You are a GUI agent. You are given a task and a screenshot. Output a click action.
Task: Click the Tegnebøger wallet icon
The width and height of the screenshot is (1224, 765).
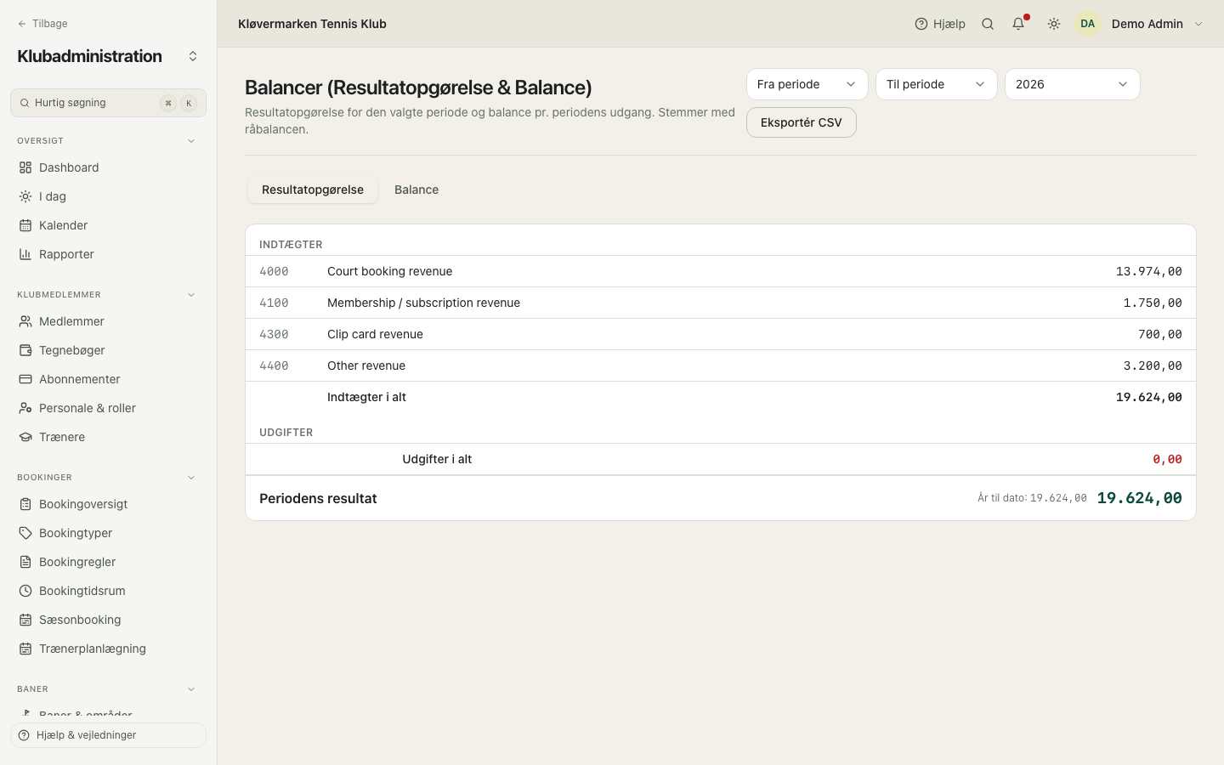tap(25, 350)
